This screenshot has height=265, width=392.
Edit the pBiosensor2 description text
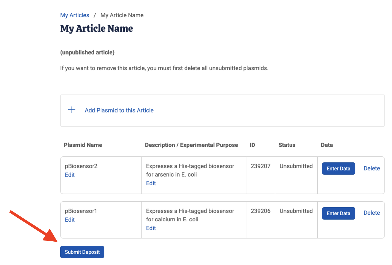click(x=151, y=183)
